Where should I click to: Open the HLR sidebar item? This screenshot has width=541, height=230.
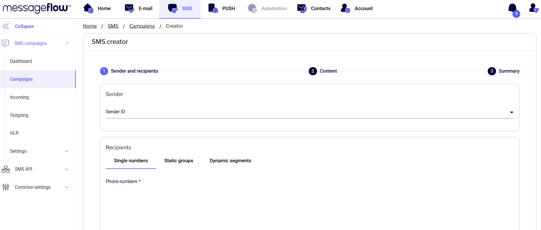[x=14, y=133]
